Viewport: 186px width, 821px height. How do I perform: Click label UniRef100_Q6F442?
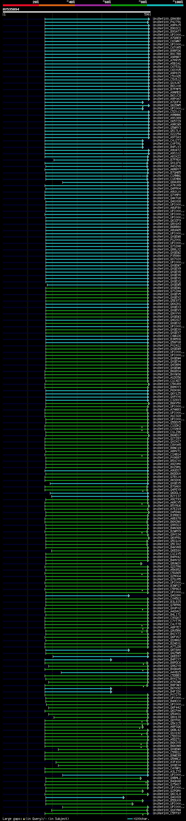pos(167,707)
